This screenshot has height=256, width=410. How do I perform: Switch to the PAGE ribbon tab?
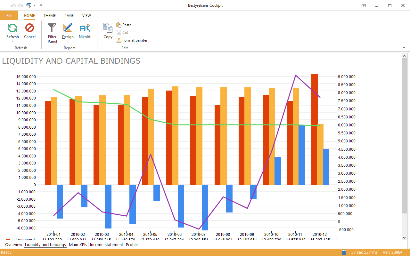point(69,15)
